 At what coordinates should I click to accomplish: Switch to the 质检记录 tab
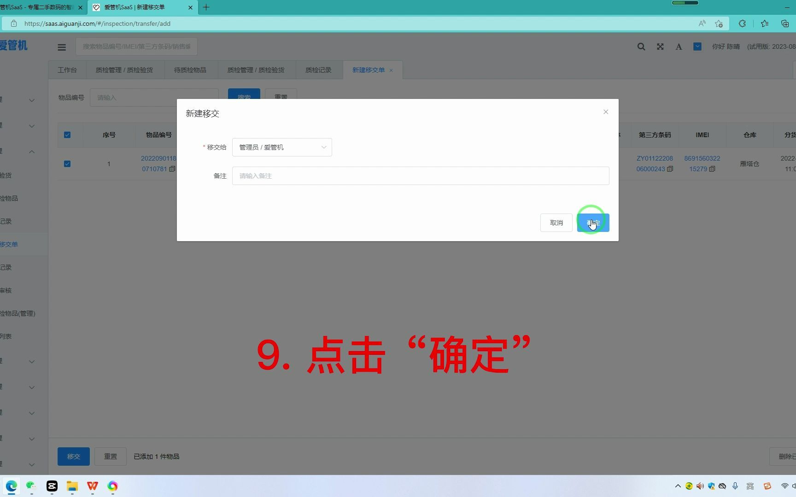[318, 70]
